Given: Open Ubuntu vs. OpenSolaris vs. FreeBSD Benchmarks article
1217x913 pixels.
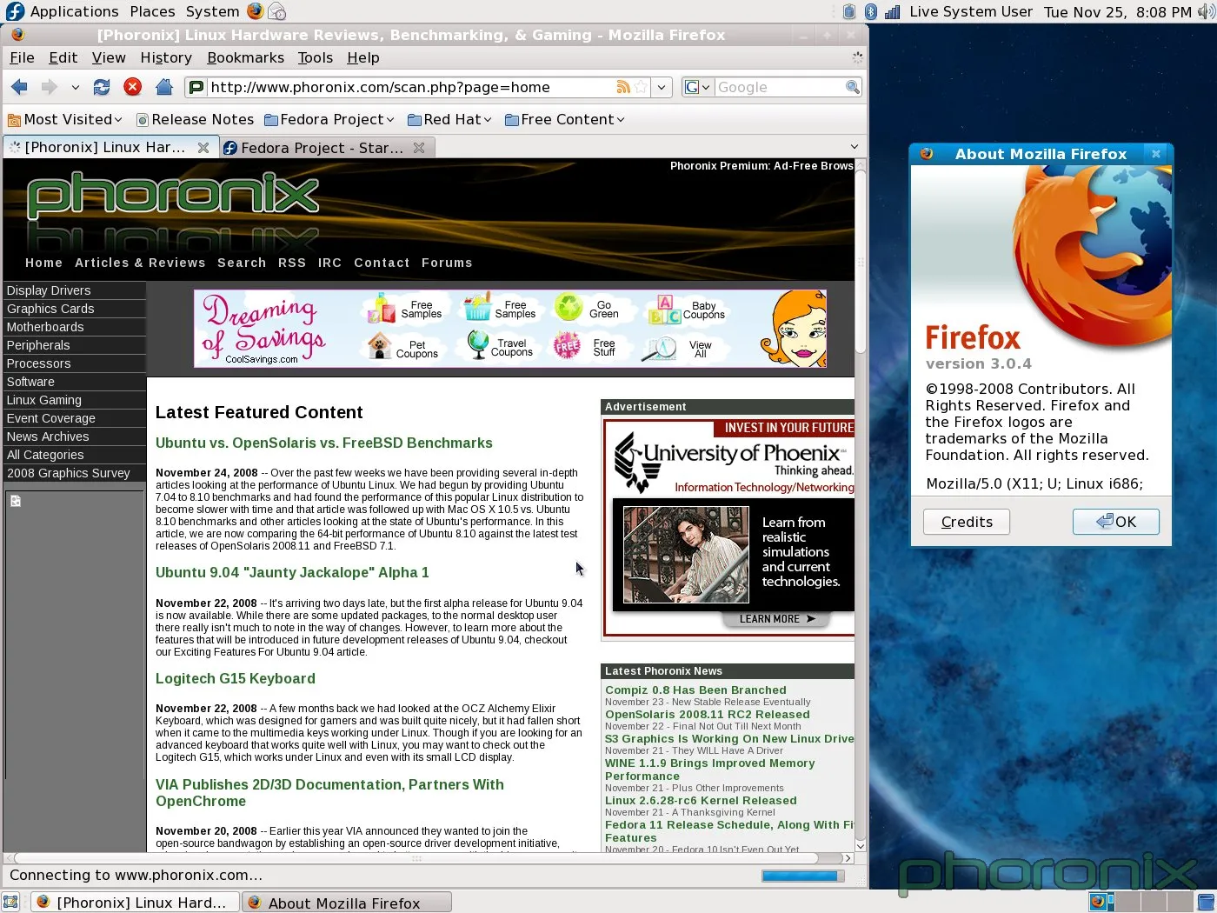Looking at the screenshot, I should (x=324, y=443).
